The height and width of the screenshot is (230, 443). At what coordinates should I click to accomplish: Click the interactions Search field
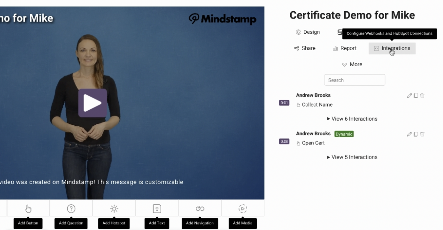coord(354,80)
